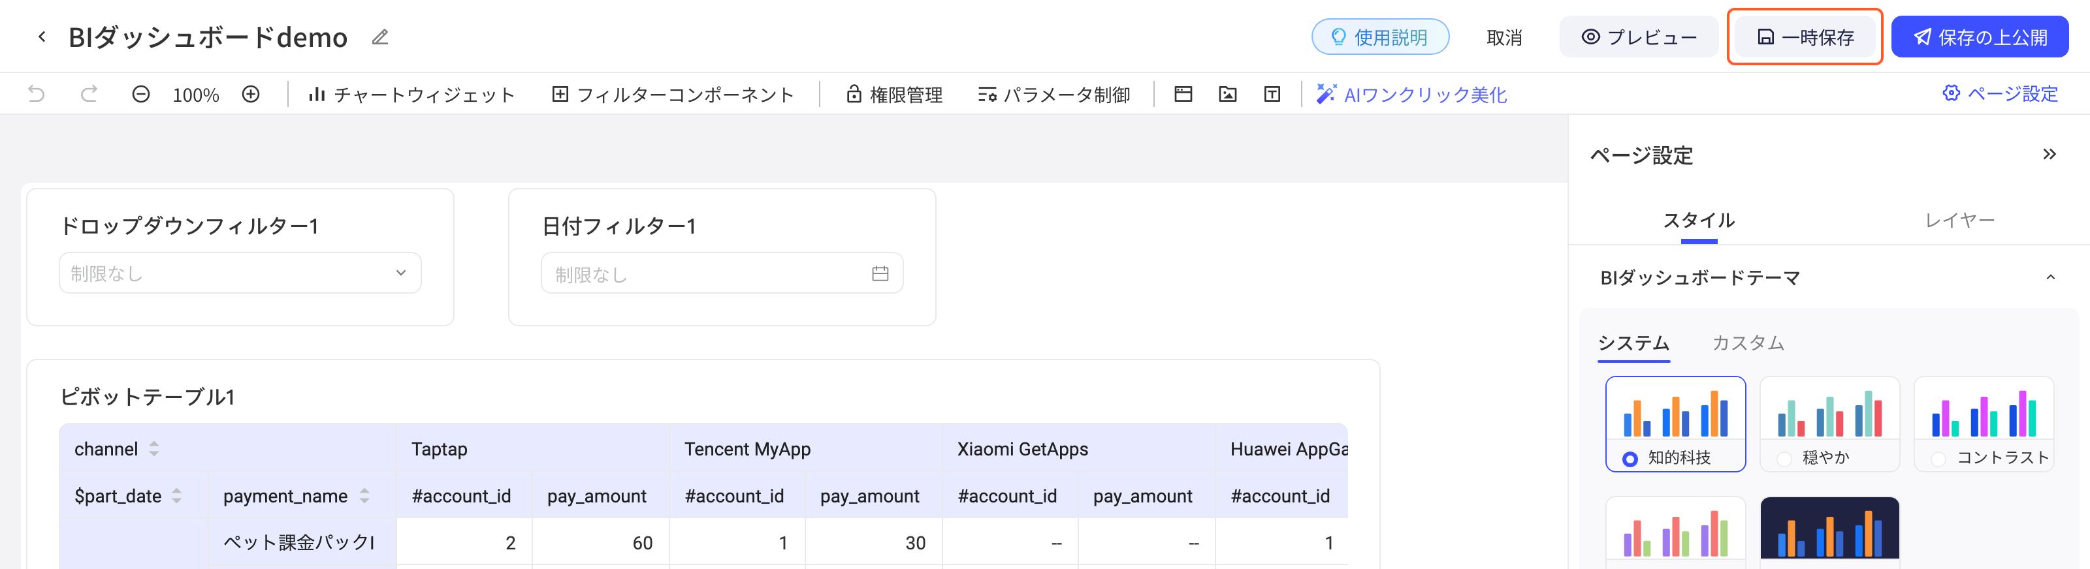Edit the dashboard title with the pencil icon
Image resolution: width=2090 pixels, height=569 pixels.
click(x=379, y=37)
